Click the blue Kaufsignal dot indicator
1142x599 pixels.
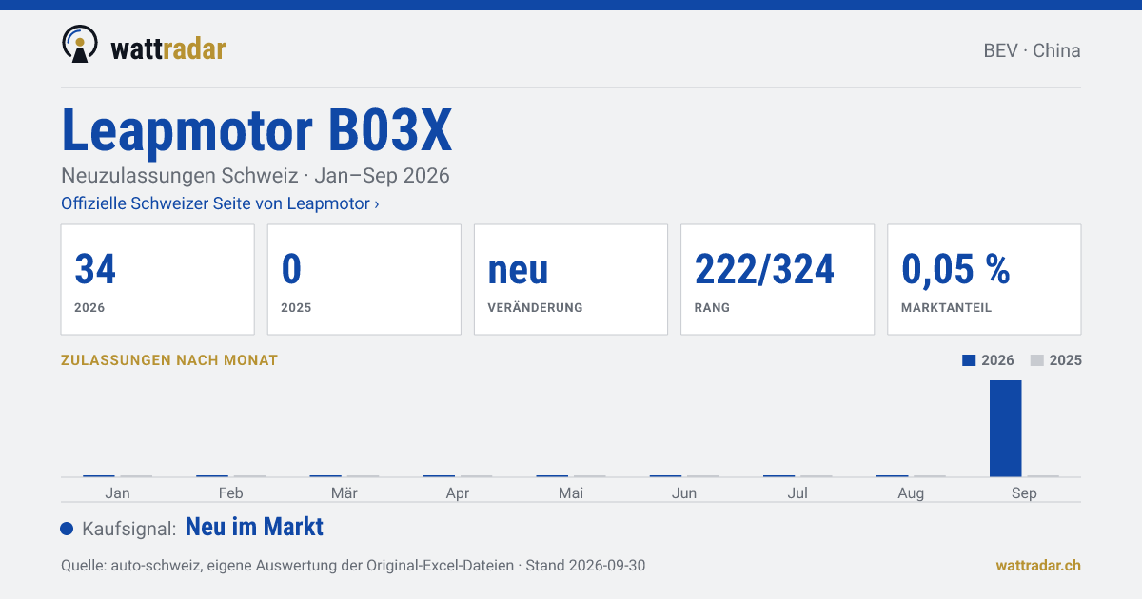pyautogui.click(x=67, y=529)
